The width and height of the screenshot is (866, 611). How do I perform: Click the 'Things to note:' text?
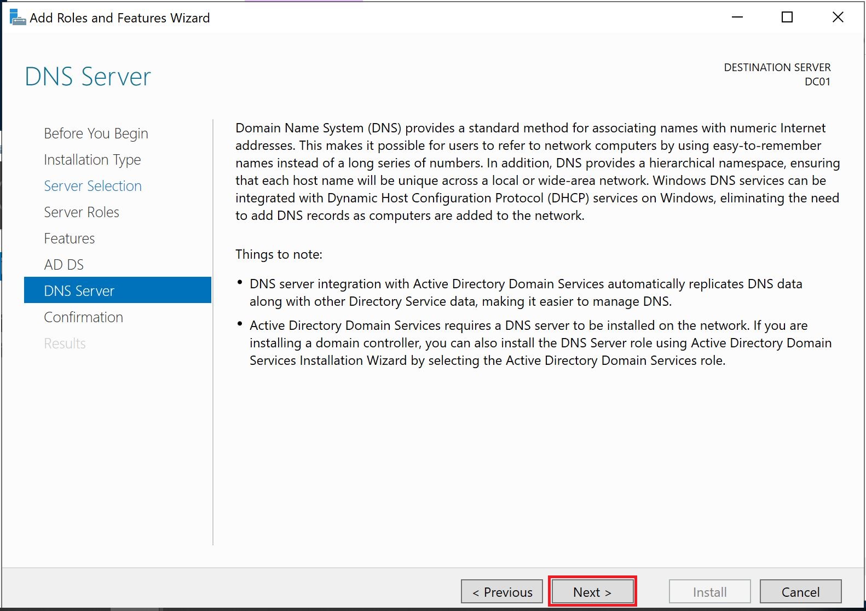[x=279, y=254]
